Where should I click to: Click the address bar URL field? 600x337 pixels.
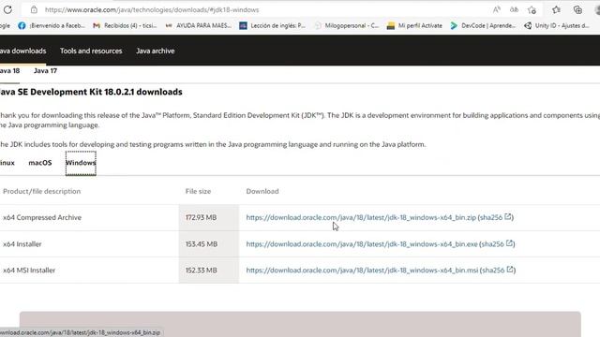152,10
